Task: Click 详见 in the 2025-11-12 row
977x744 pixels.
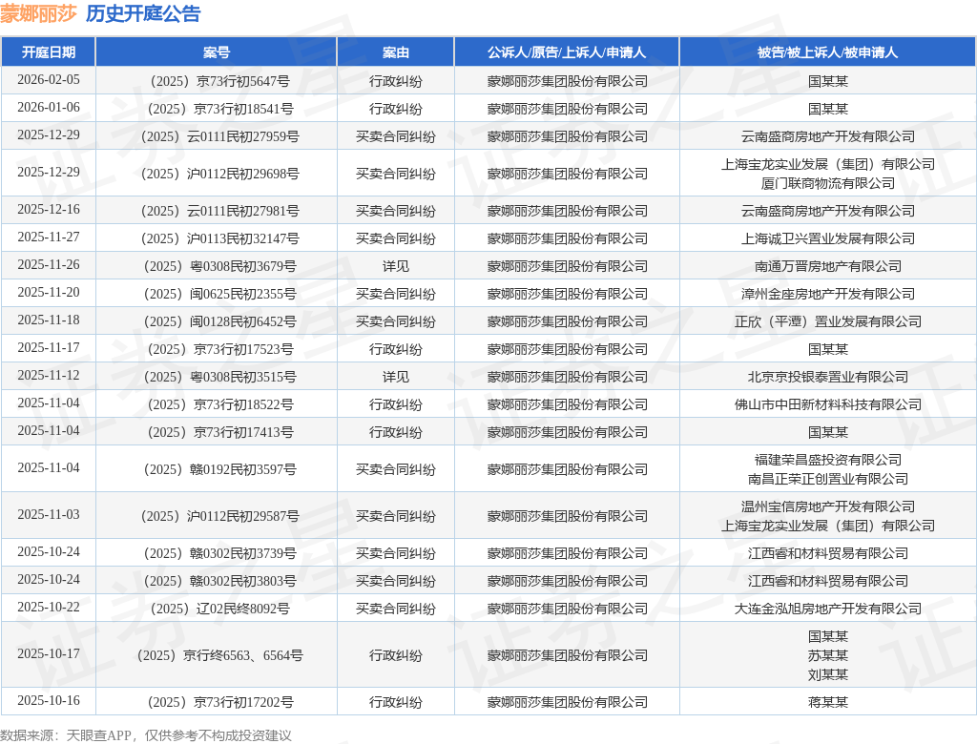Action: 396,377
